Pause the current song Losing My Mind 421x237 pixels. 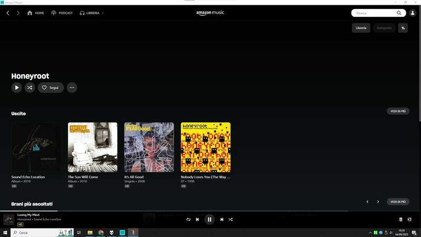tap(209, 220)
